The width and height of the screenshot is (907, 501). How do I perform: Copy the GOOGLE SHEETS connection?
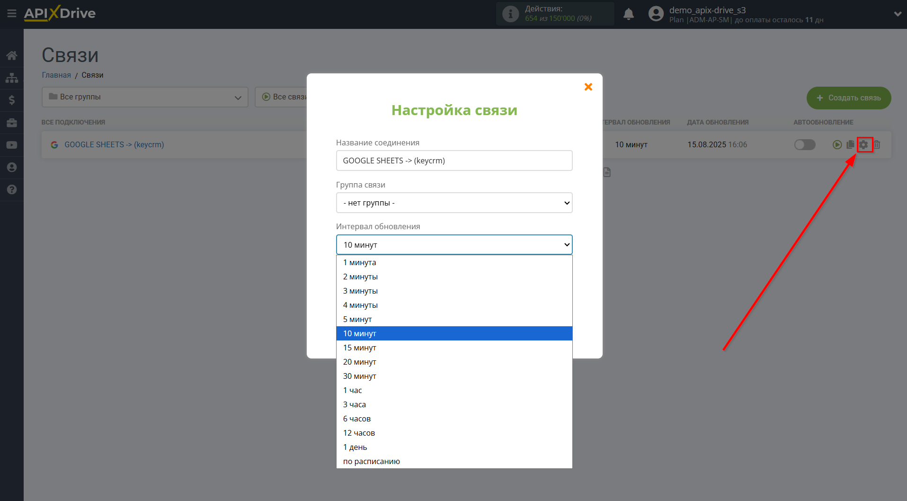pos(850,144)
